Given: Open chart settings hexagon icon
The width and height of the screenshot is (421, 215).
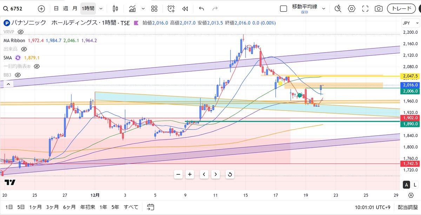Looking at the screenshot, I should coord(352,8).
